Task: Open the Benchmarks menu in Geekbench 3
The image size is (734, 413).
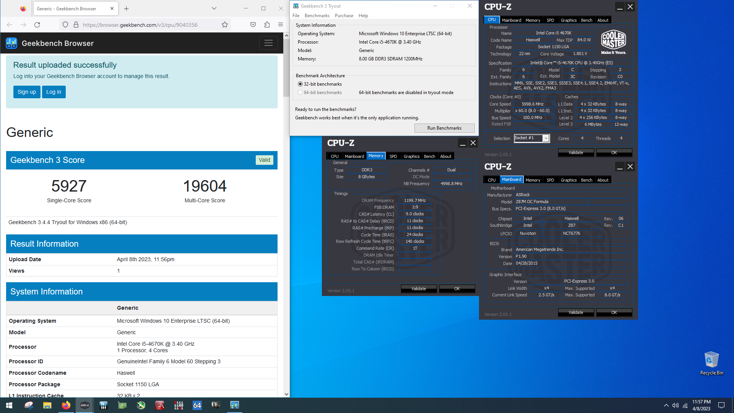Action: pos(317,16)
